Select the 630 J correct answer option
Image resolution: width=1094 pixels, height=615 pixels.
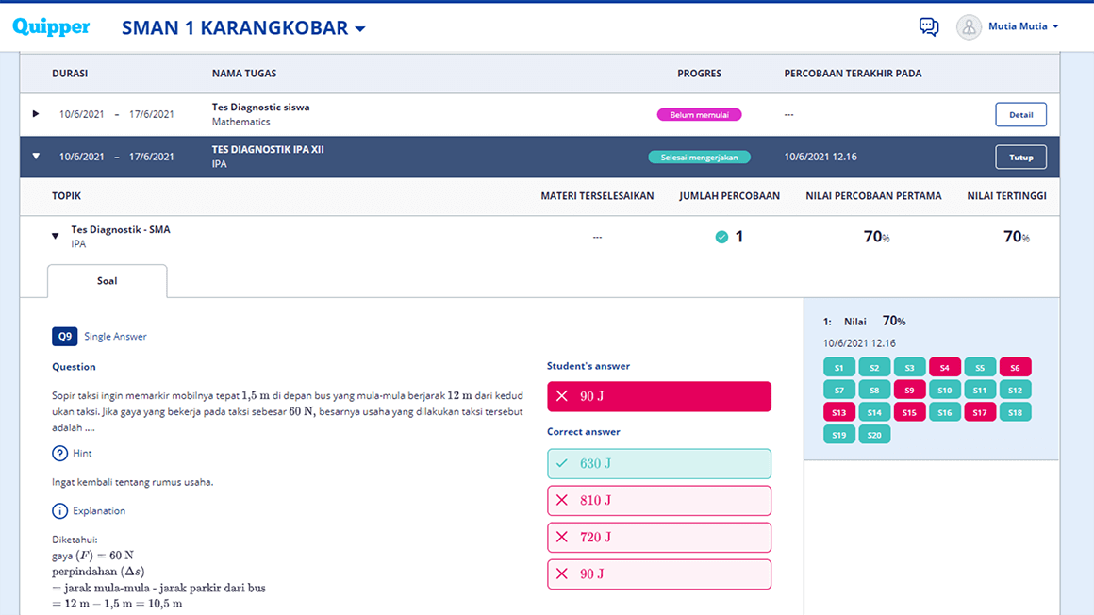[658, 463]
